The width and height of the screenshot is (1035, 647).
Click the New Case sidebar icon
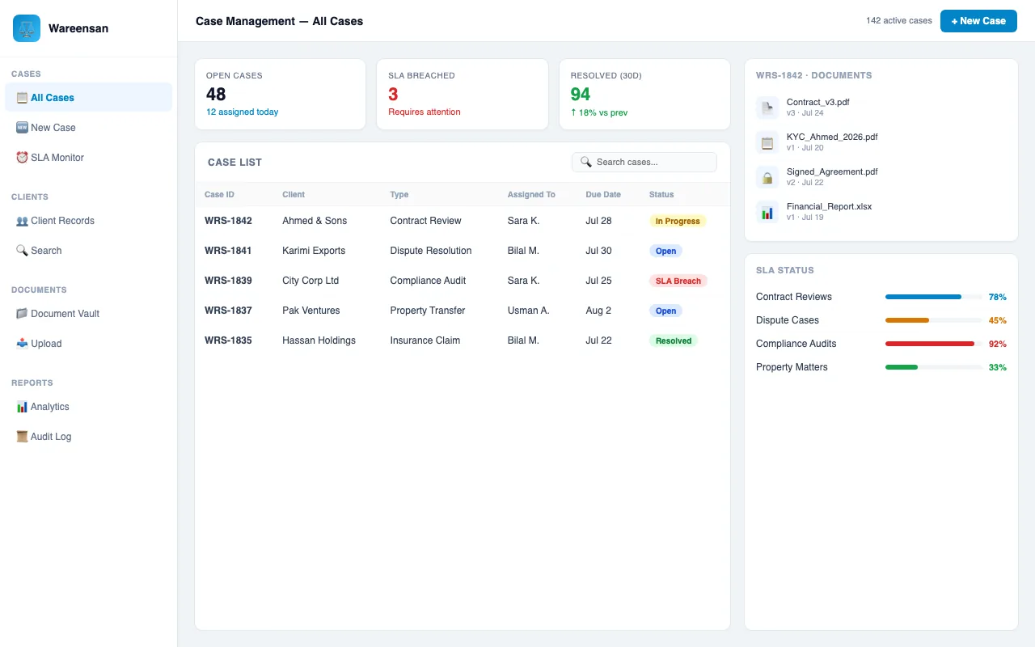coord(22,128)
